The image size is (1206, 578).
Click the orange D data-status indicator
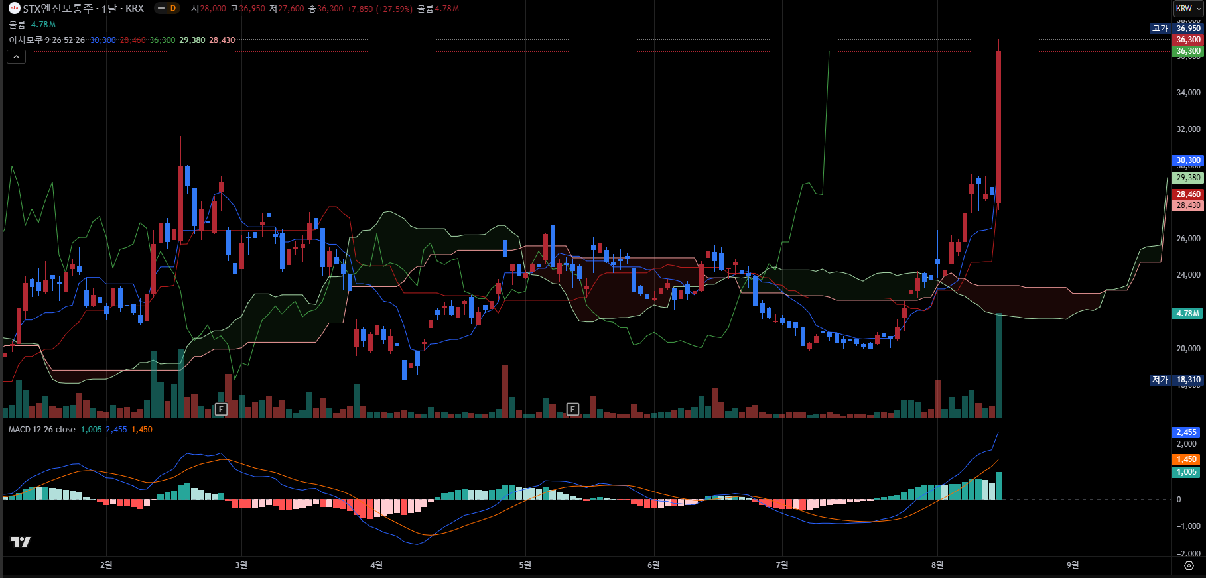coord(173,9)
